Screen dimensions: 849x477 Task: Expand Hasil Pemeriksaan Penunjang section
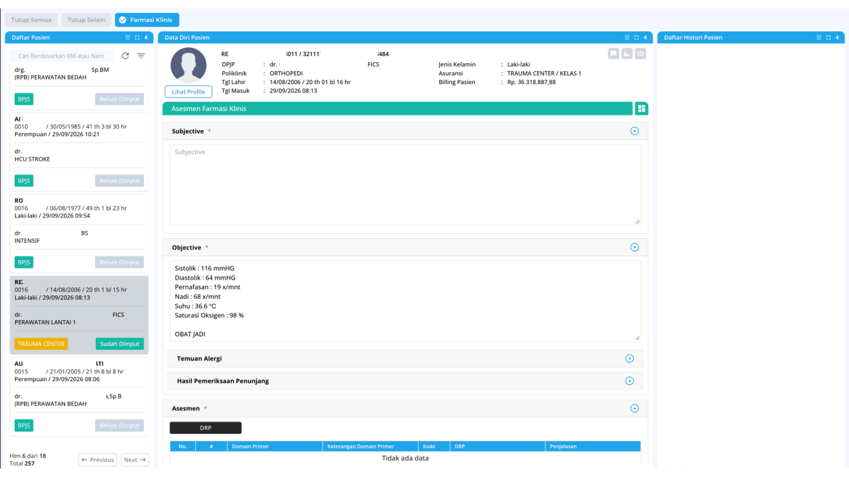(x=629, y=381)
